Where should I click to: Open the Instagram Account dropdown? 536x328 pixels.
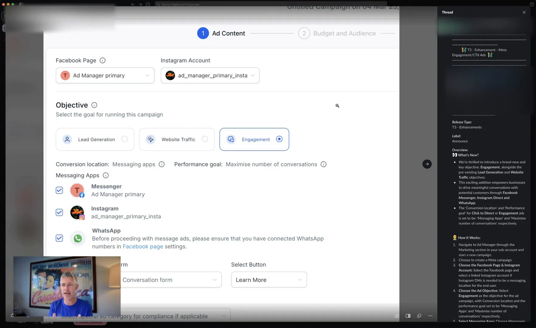pos(210,75)
